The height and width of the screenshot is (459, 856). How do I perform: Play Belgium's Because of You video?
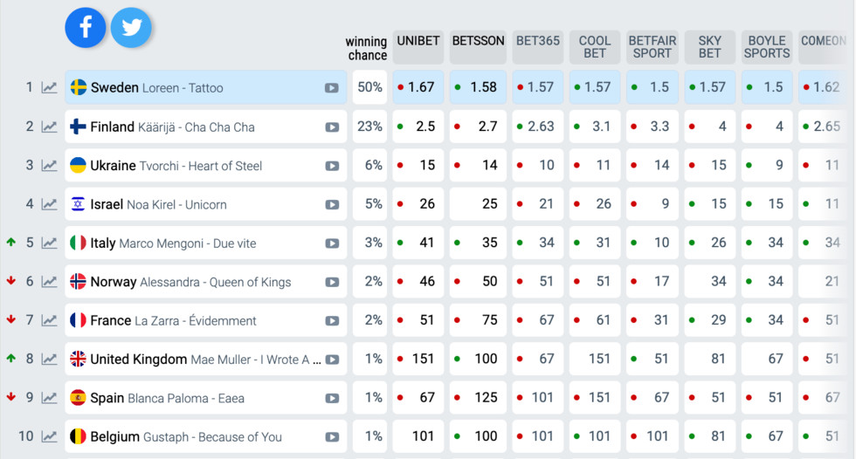(332, 437)
